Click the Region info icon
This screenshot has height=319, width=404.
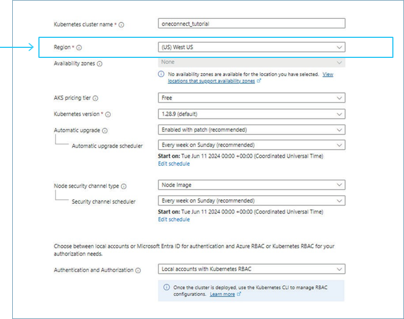[79, 48]
